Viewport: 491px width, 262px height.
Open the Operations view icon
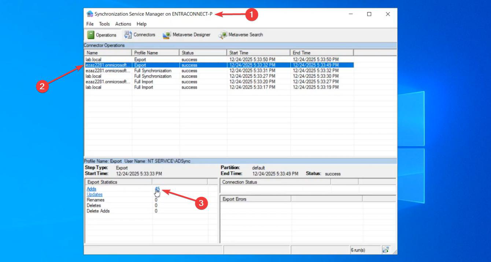point(91,35)
